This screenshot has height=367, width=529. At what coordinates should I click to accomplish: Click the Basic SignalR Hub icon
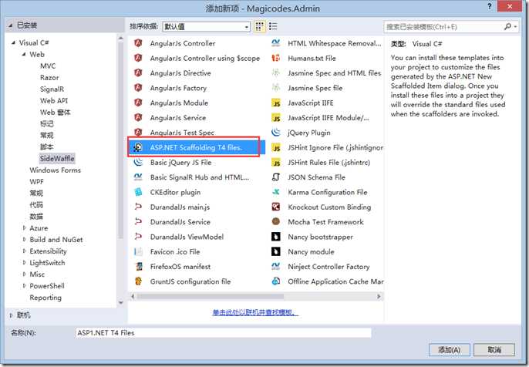(x=138, y=177)
